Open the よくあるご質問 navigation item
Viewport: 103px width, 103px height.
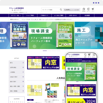click(59, 15)
